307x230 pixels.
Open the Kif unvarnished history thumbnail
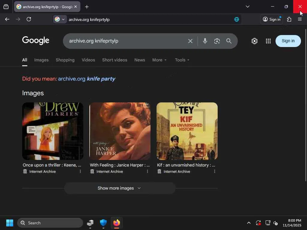(x=187, y=131)
